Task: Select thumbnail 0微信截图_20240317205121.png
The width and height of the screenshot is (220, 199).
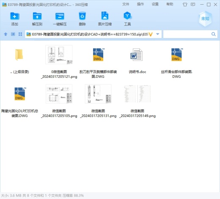Action: coord(59,55)
